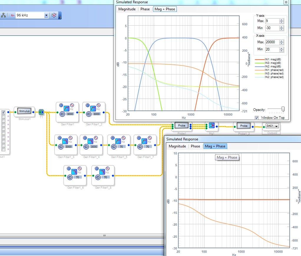
Task: Click the Probe1_2 Probe button
Action: click(244, 126)
